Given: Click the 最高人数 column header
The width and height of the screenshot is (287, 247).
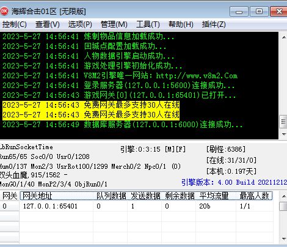Looking at the screenshot, I should click(x=255, y=196).
